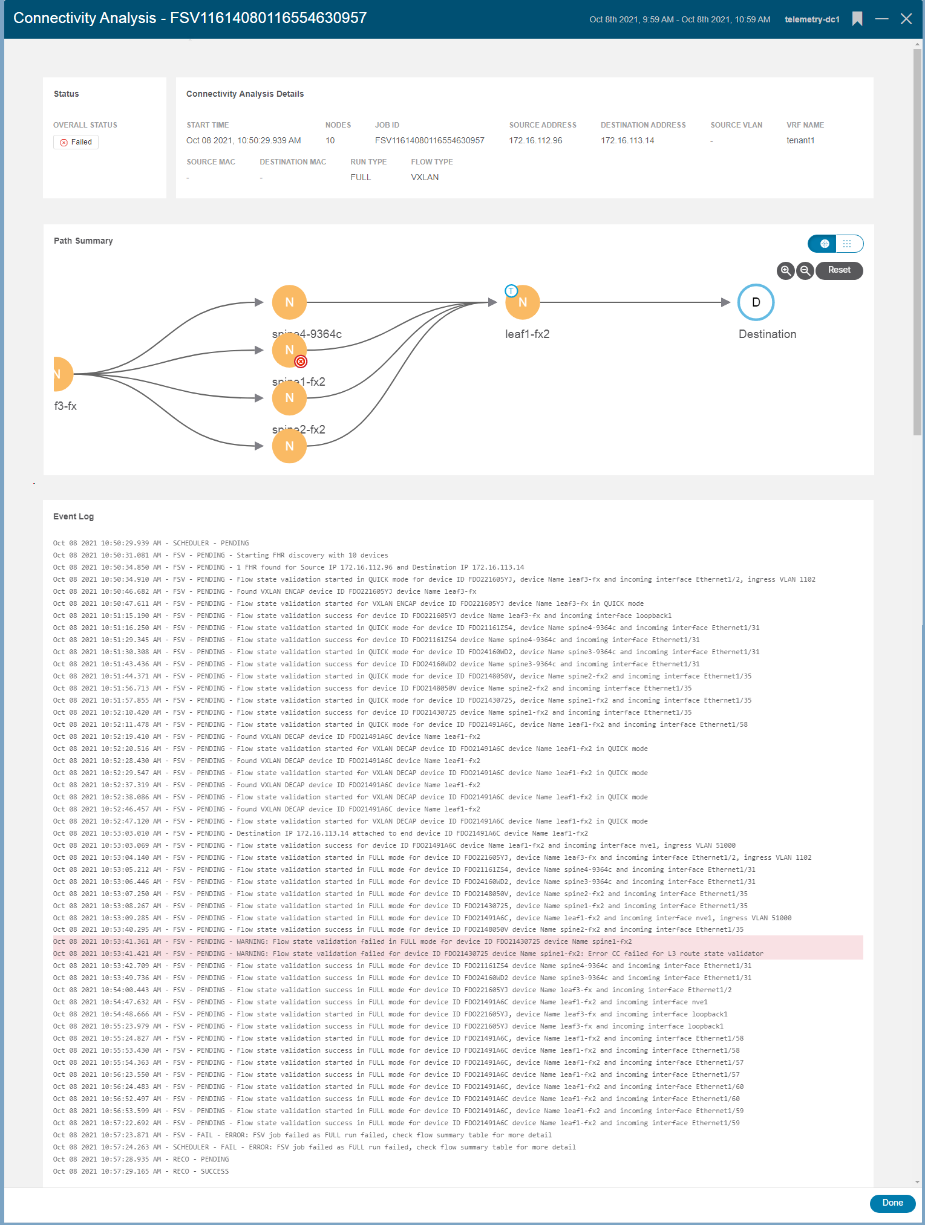Close the Connectivity Analysis window

pos(906,19)
